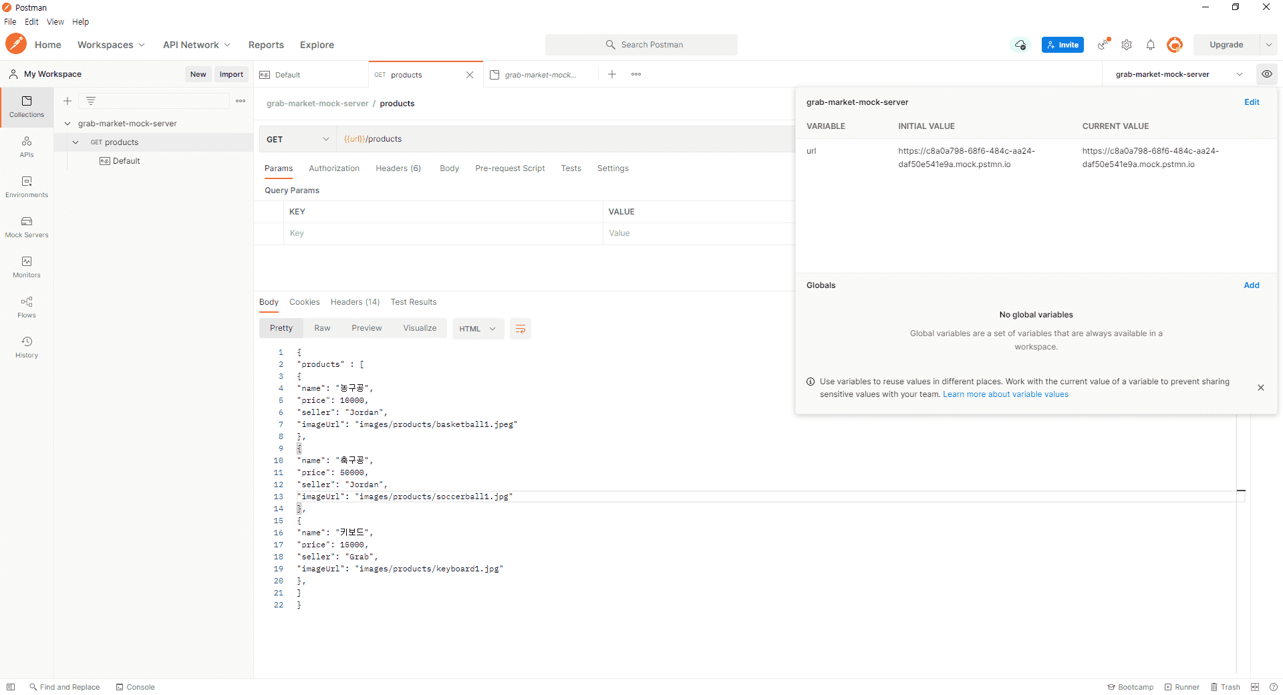Toggle environment quick look eye icon

click(1267, 74)
